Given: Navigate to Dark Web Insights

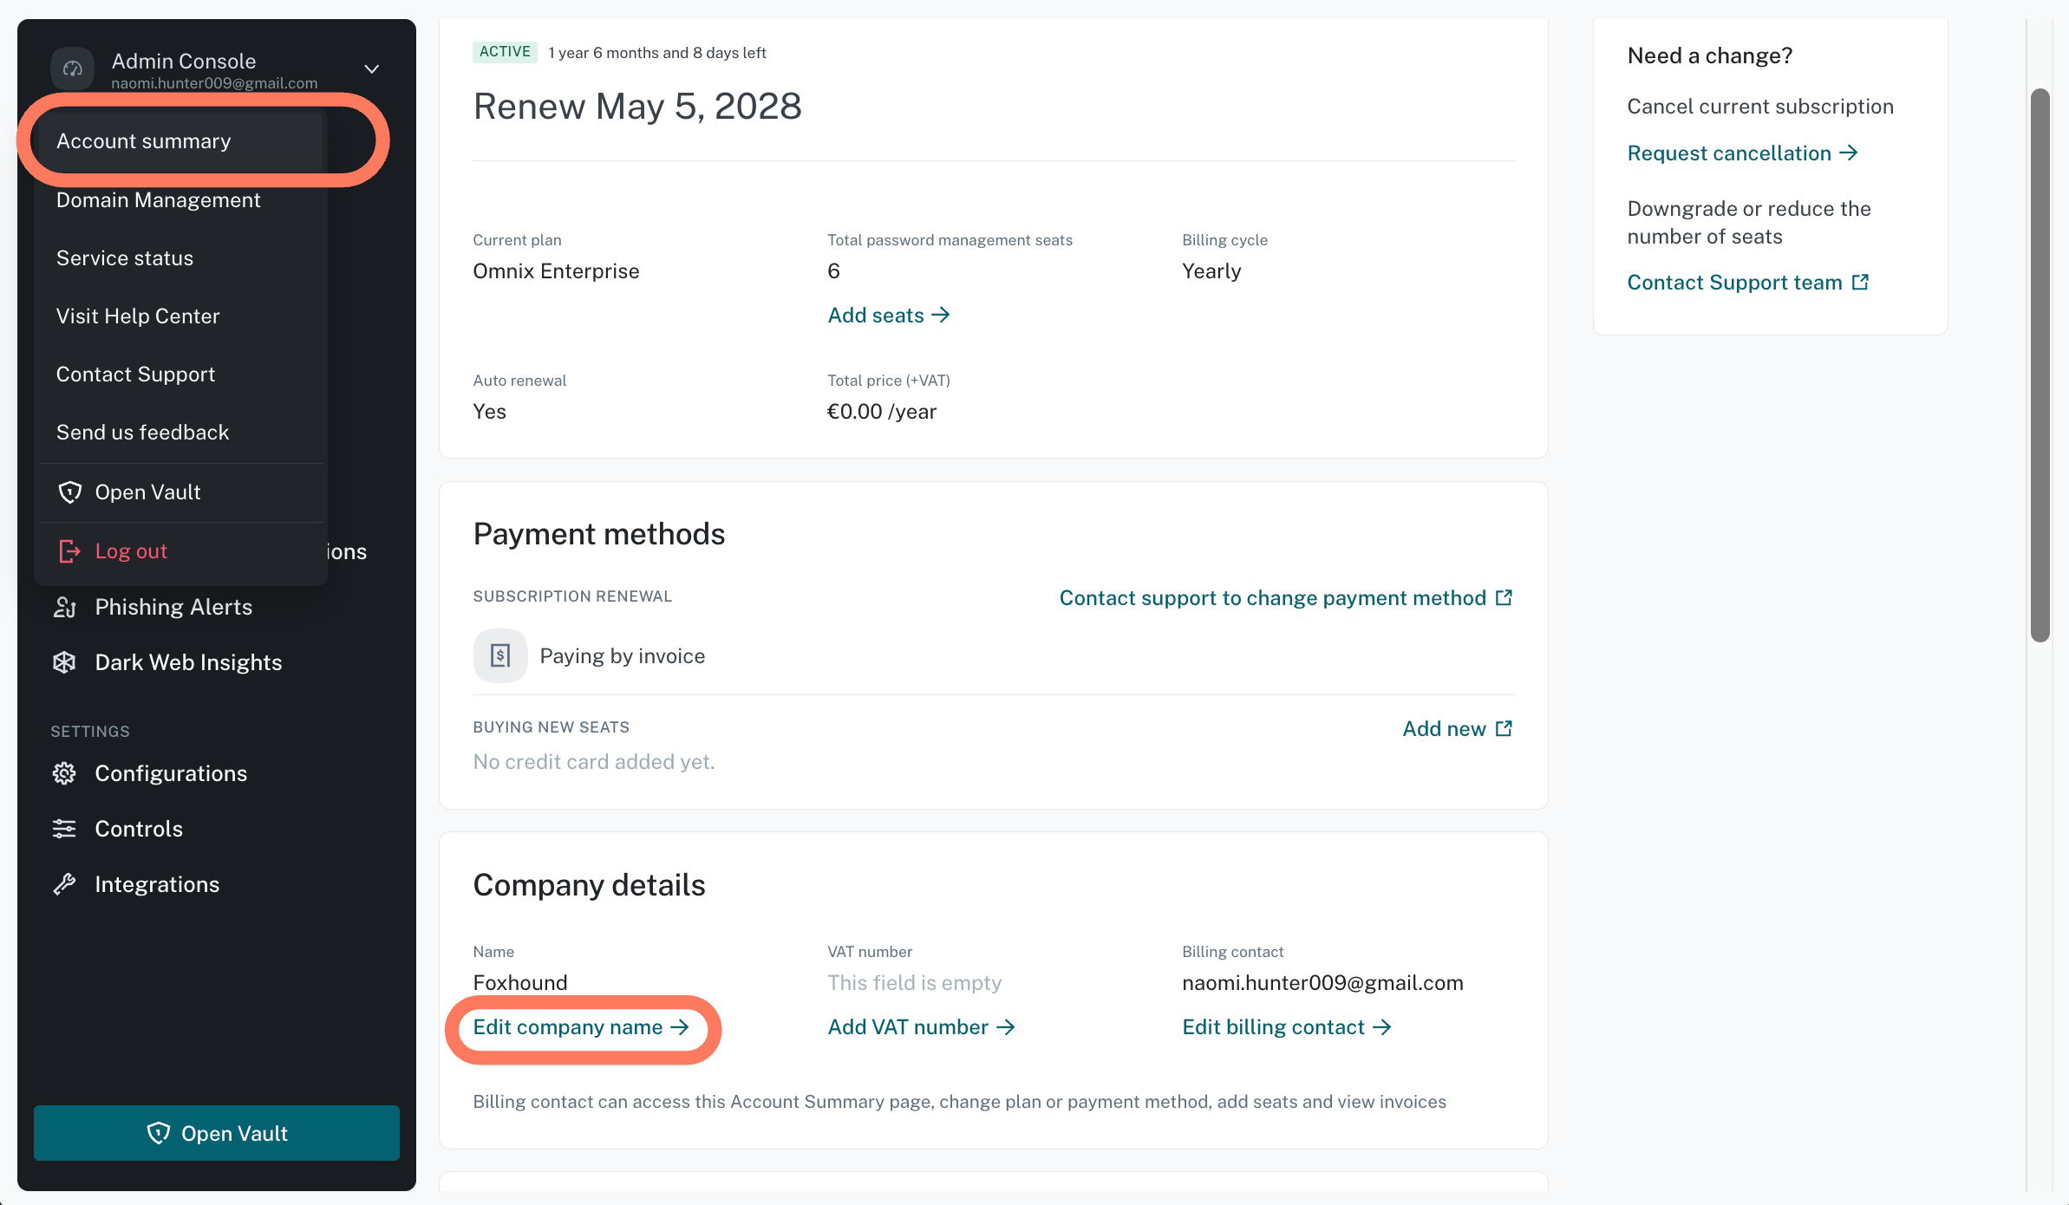Looking at the screenshot, I should (x=188, y=662).
